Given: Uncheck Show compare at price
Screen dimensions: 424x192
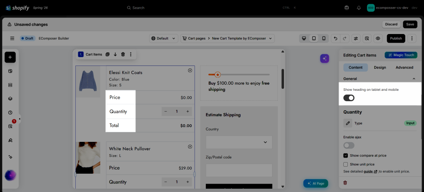Looking at the screenshot, I should click(x=346, y=156).
